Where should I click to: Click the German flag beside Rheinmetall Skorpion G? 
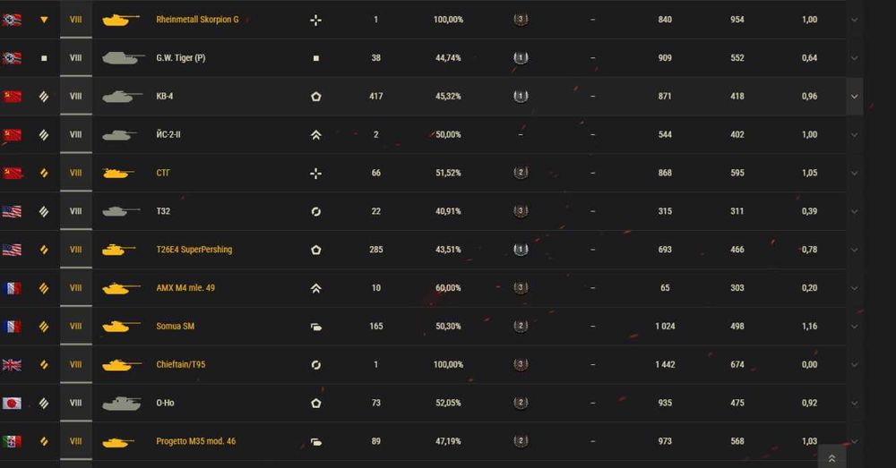click(12, 20)
